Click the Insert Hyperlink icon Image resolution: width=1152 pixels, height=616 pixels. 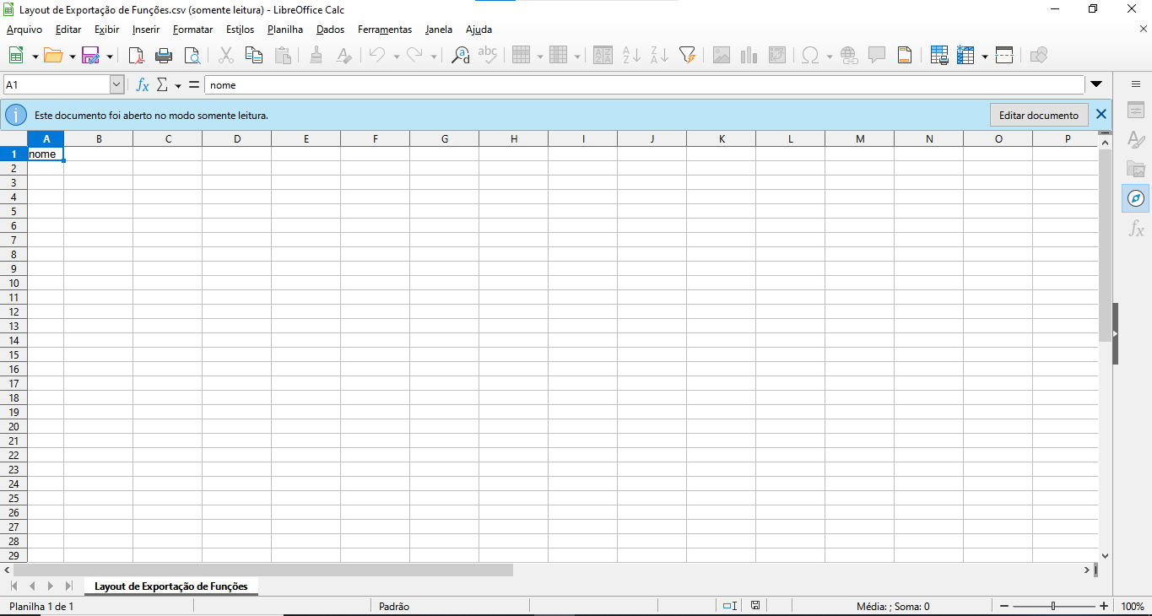[849, 56]
